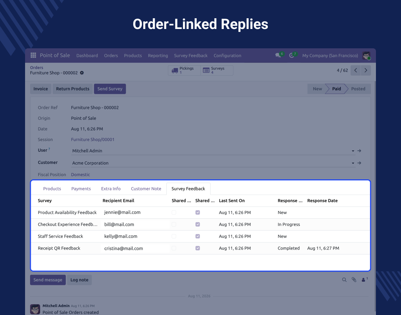This screenshot has height=315, width=401.
Task: Click the In Progress response status cell
Action: pos(289,224)
